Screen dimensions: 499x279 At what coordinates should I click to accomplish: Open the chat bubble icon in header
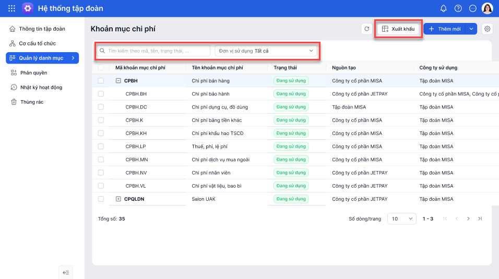tap(472, 8)
